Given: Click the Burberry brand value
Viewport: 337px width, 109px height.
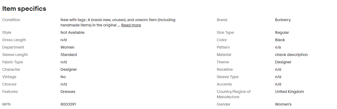Looking at the screenshot, I should tap(283, 20).
